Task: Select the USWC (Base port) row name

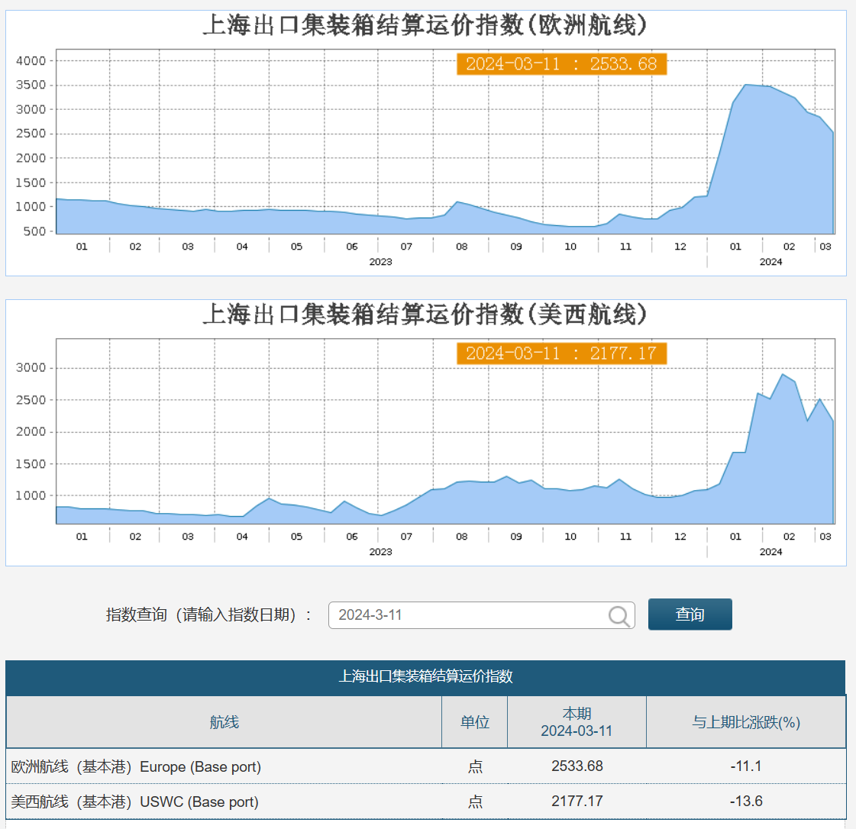Action: click(135, 802)
